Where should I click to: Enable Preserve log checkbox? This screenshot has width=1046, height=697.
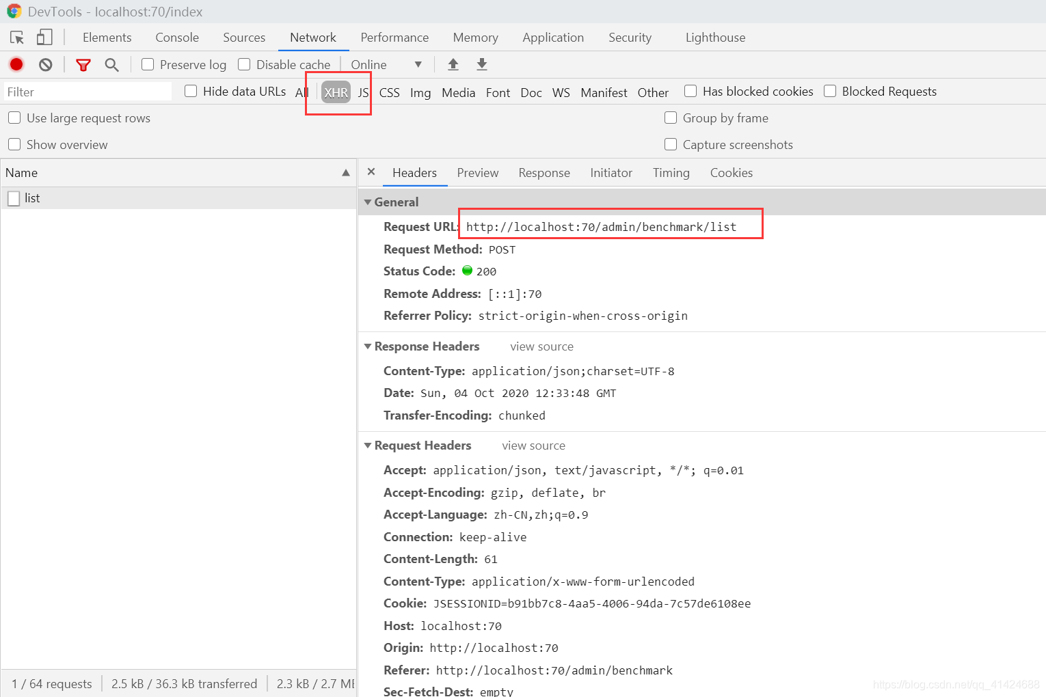[148, 64]
